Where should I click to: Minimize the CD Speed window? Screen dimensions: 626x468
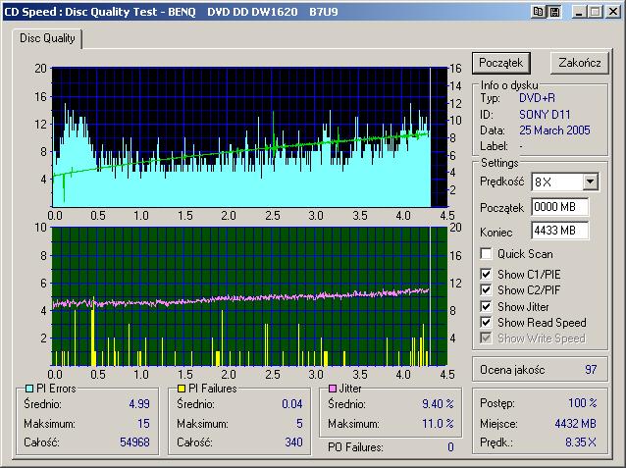579,12
